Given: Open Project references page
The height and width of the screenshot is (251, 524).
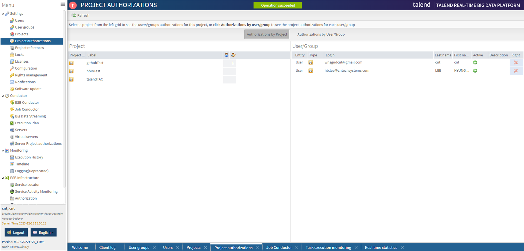Looking at the screenshot, I should 29,48.
